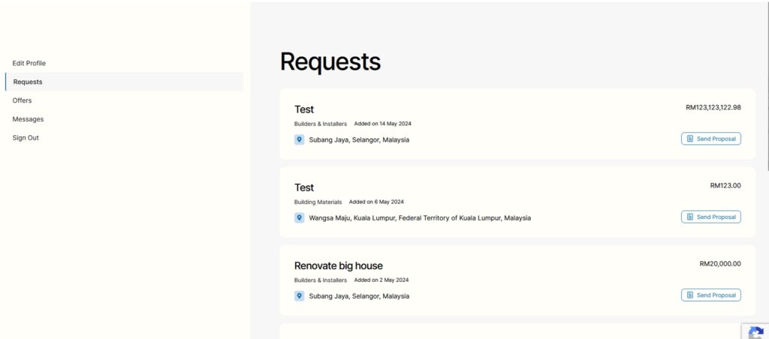Click location pin icon beside first Subang Jaya
The width and height of the screenshot is (769, 339).
click(x=299, y=139)
